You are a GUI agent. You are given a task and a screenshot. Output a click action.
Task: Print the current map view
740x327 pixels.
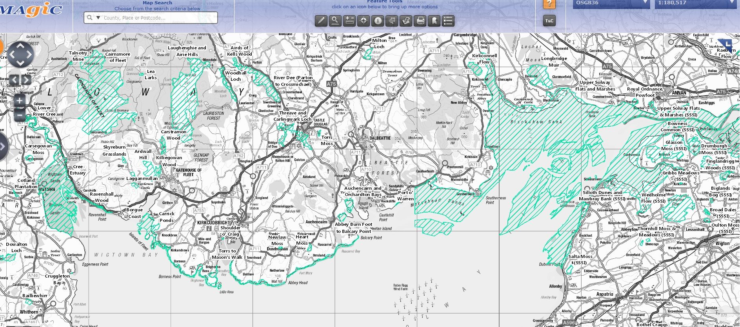[420, 21]
